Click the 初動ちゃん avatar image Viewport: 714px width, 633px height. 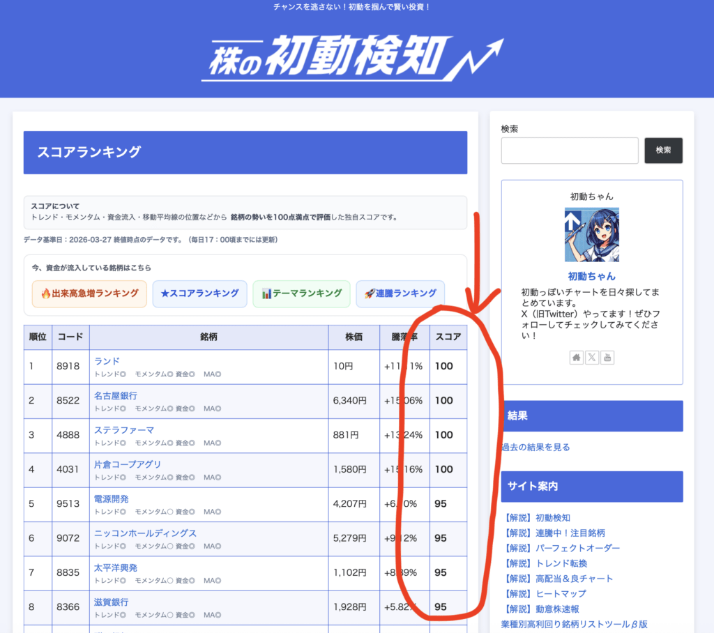pyautogui.click(x=591, y=235)
